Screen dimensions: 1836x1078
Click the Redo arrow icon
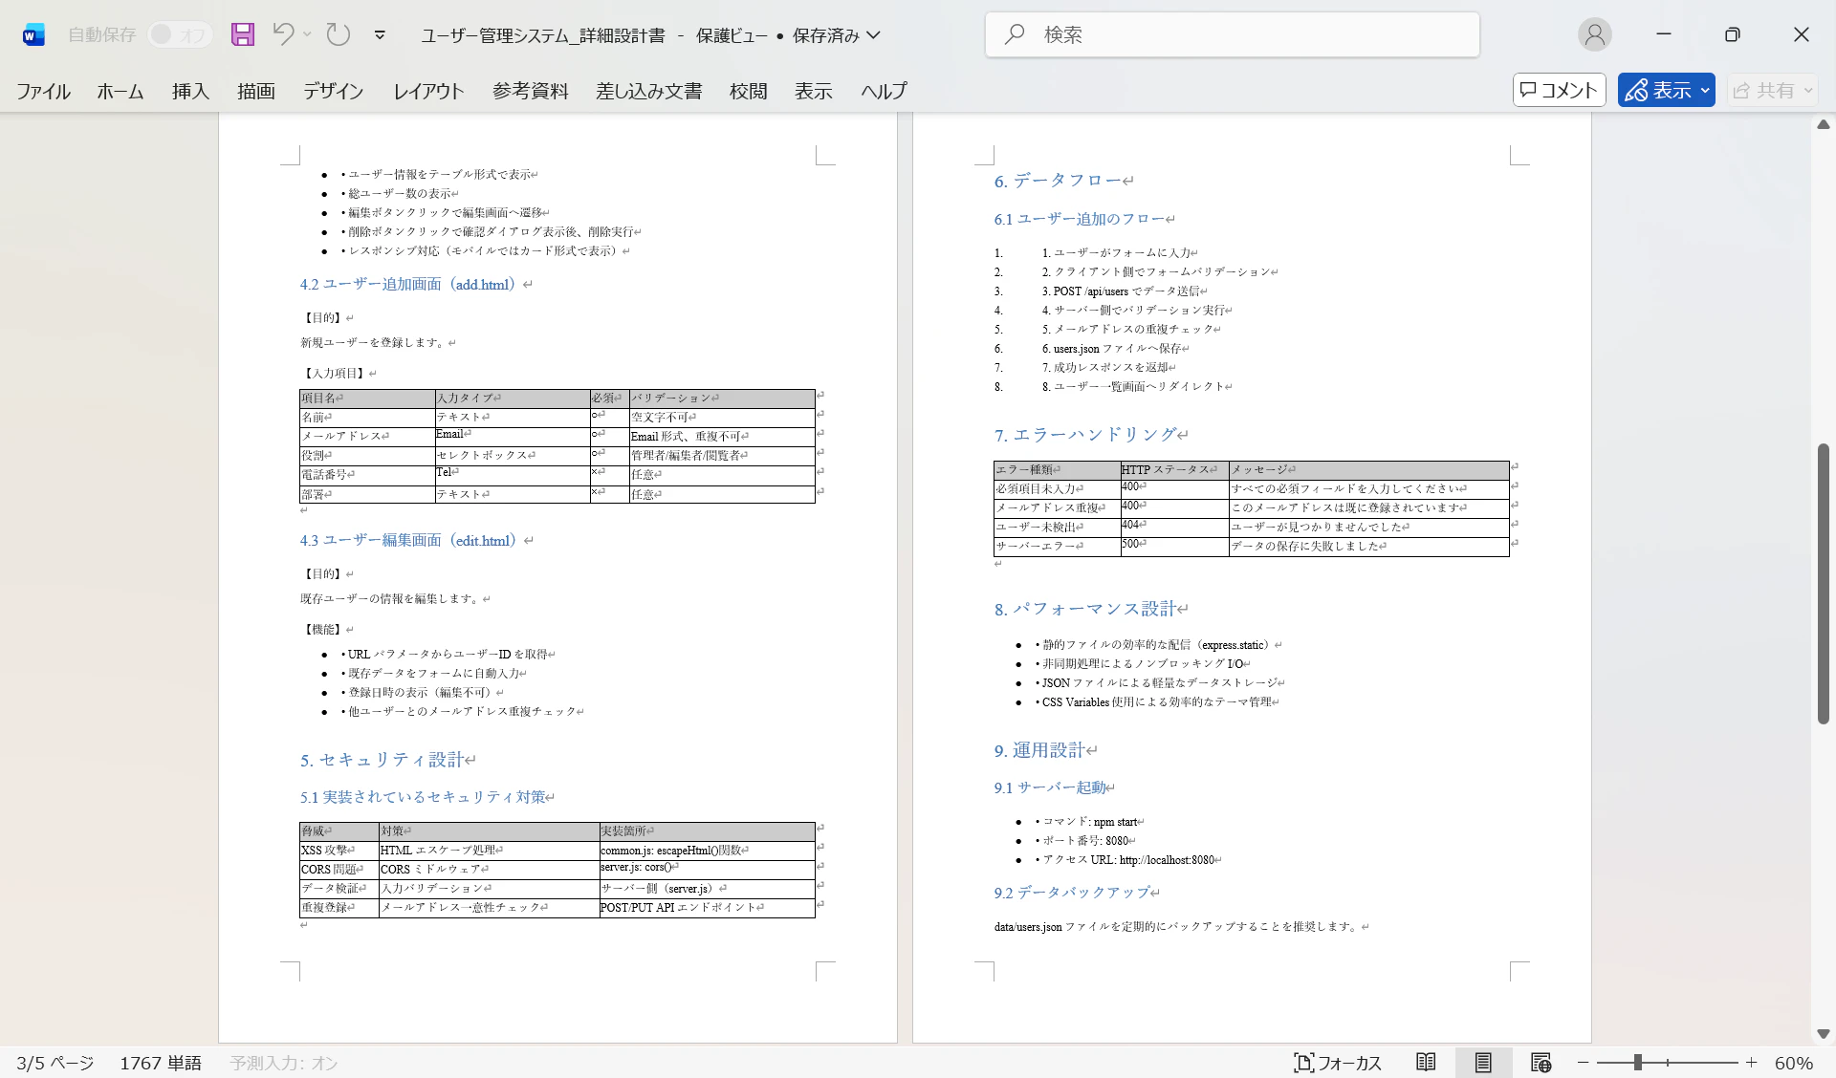[x=339, y=34]
